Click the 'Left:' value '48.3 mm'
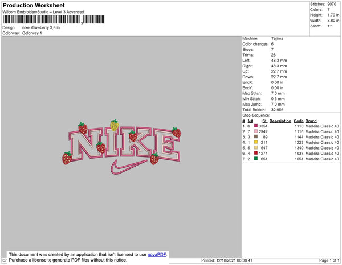342x265 pixels. click(279, 61)
